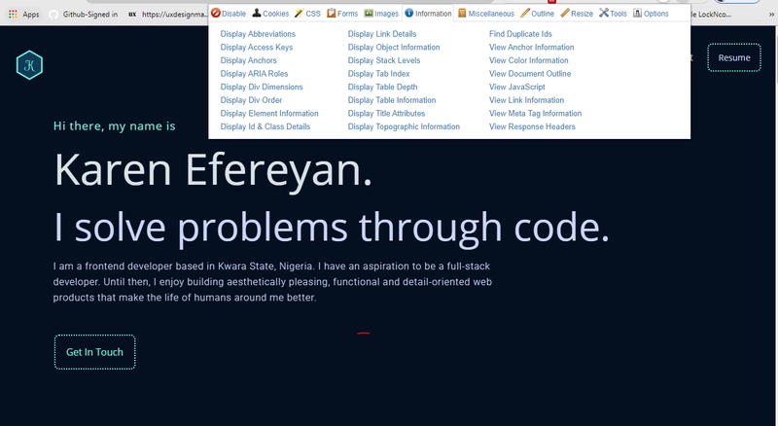Viewport: 778px width, 426px height.
Task: Click the Apps grid icon in bookmarks bar
Action: (x=13, y=15)
